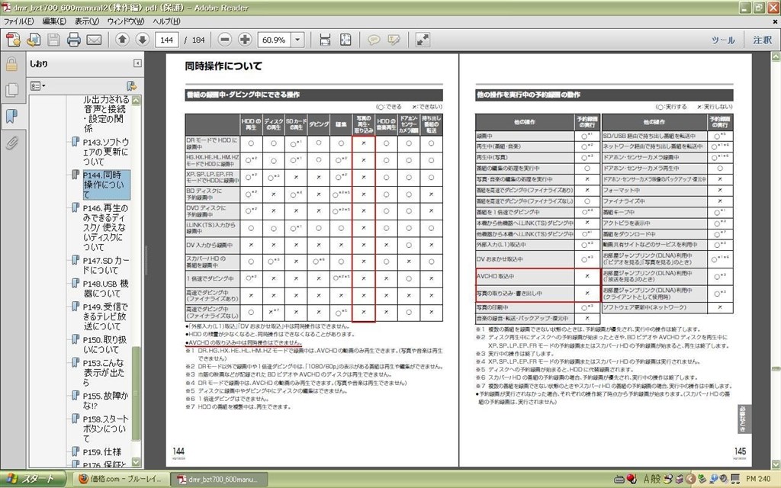Select bookmark P147.SD カードについて
The image size is (781, 488).
tap(106, 265)
